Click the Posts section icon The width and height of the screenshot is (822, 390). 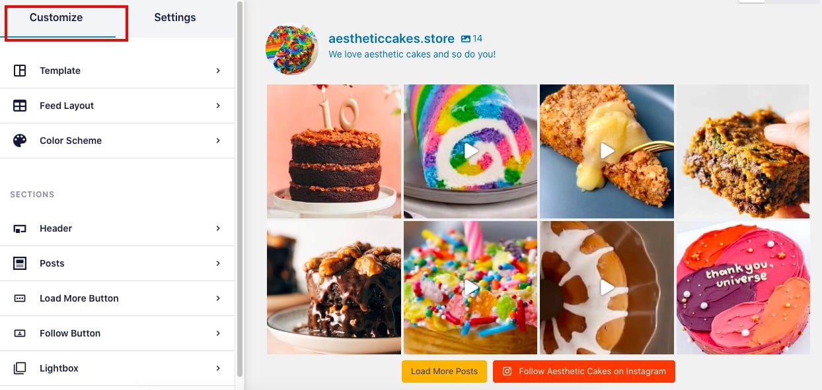coord(20,263)
